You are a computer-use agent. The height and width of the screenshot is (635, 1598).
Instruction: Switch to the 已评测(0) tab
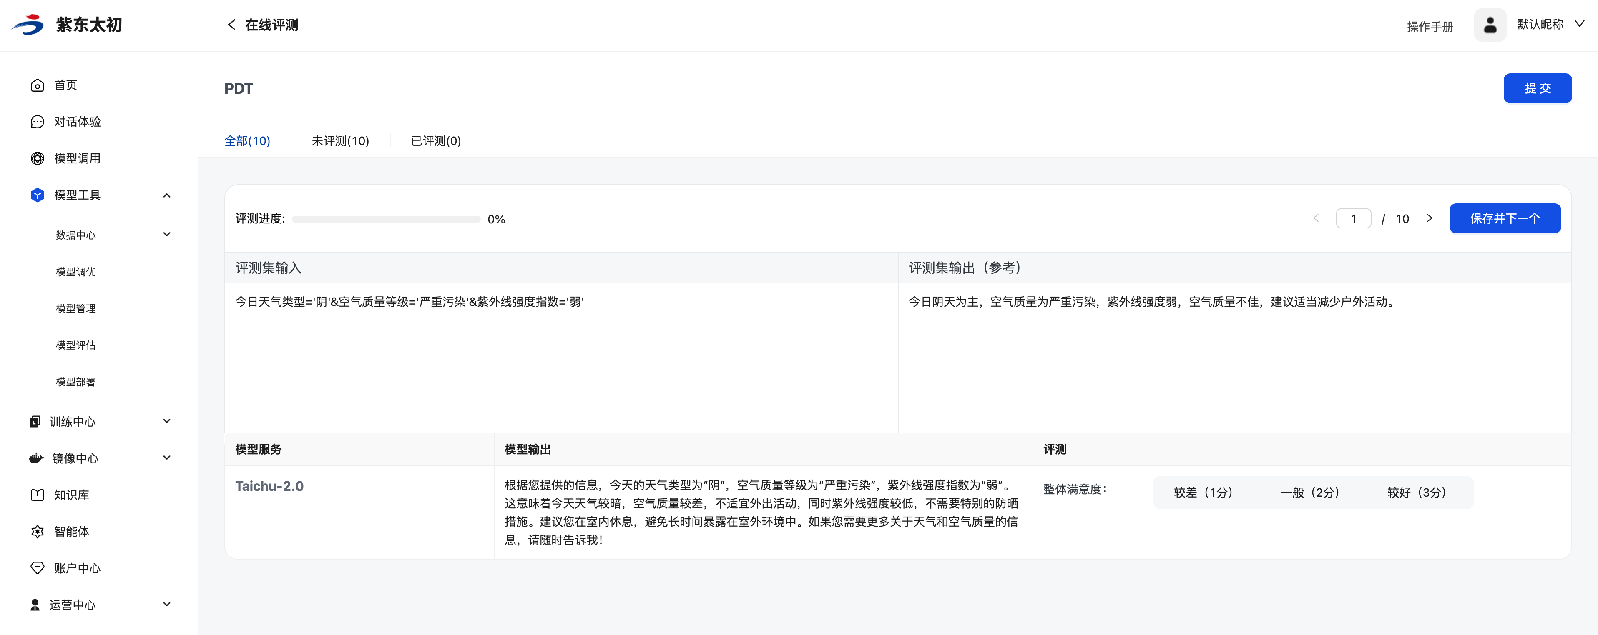[x=435, y=141]
